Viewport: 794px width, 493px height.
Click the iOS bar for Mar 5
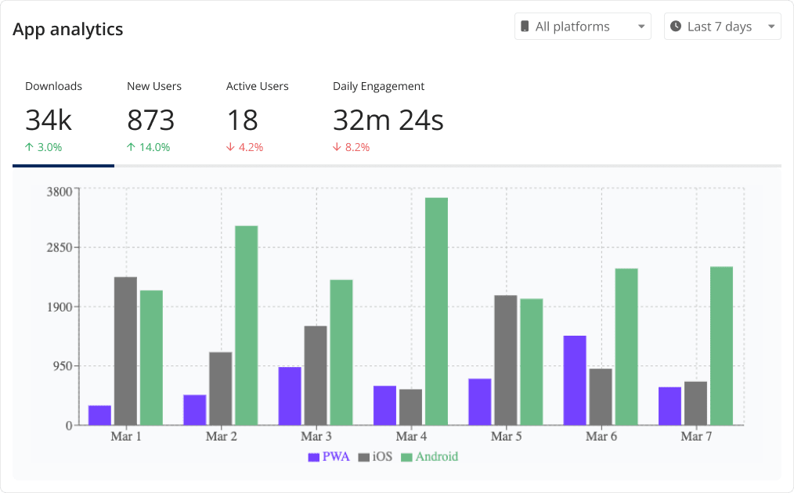[506, 361]
